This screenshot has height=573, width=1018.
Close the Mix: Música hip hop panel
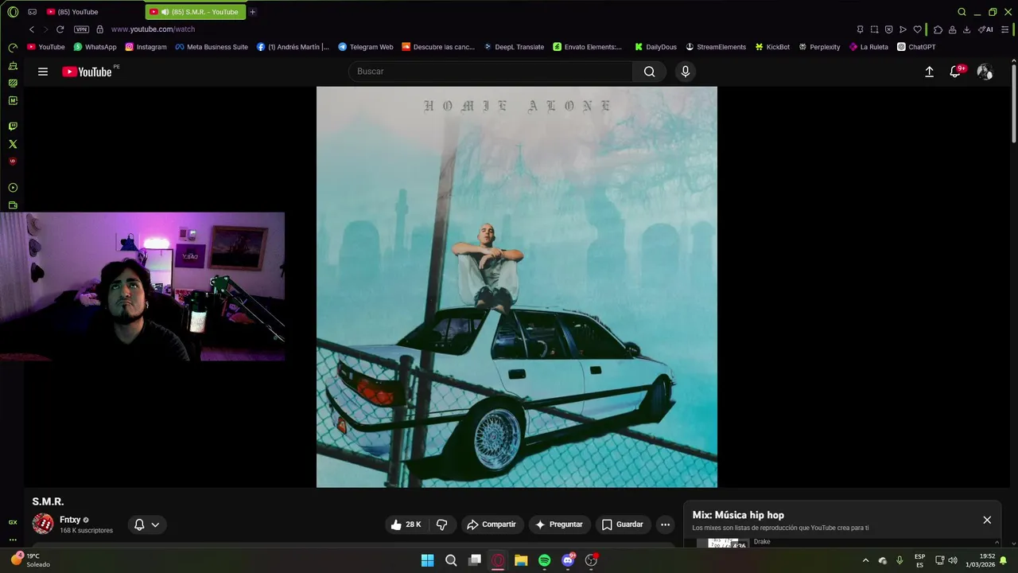click(987, 520)
